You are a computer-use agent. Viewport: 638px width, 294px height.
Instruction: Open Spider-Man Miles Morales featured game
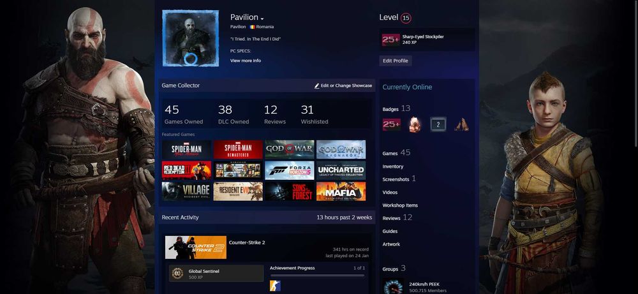point(186,149)
